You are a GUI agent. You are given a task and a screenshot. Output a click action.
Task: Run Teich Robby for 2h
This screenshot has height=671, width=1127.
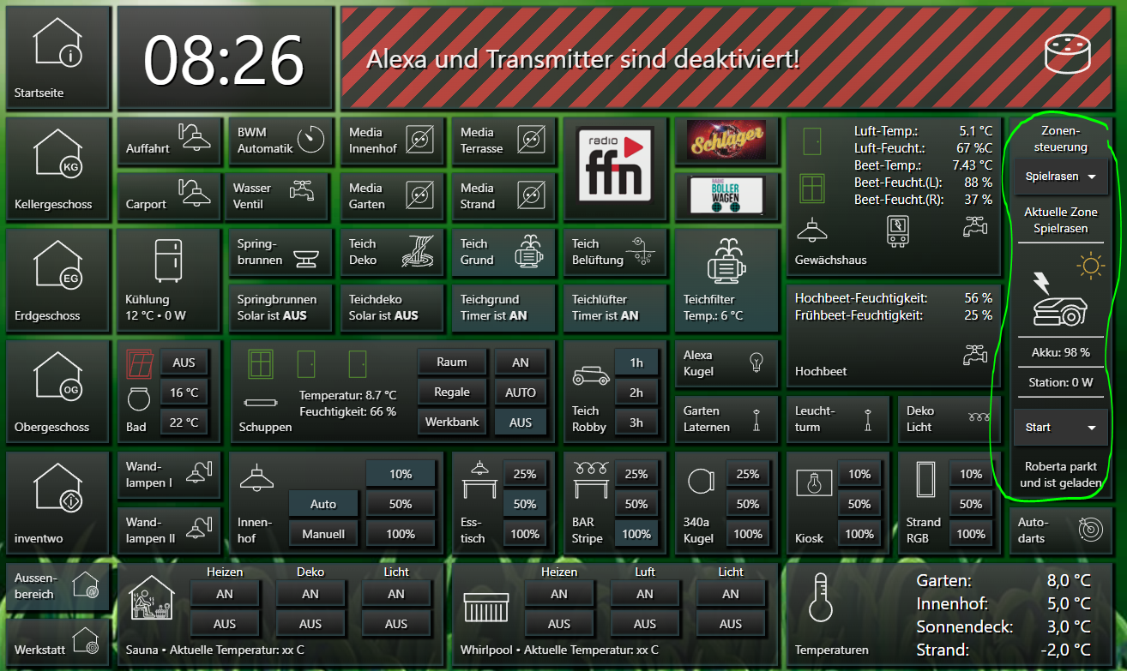pyautogui.click(x=636, y=392)
